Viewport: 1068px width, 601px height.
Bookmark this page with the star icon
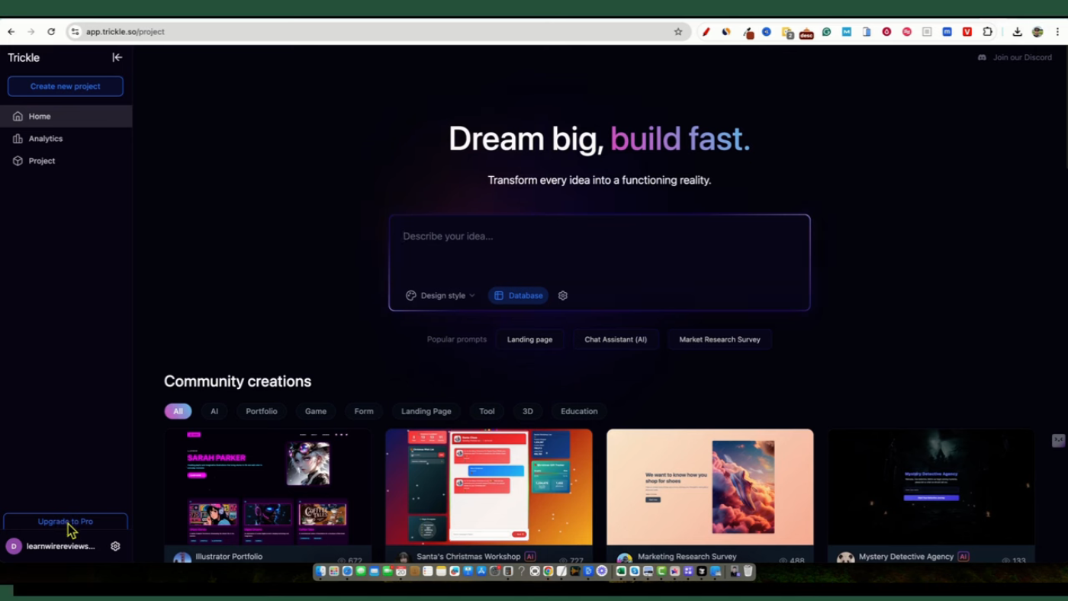(x=678, y=32)
